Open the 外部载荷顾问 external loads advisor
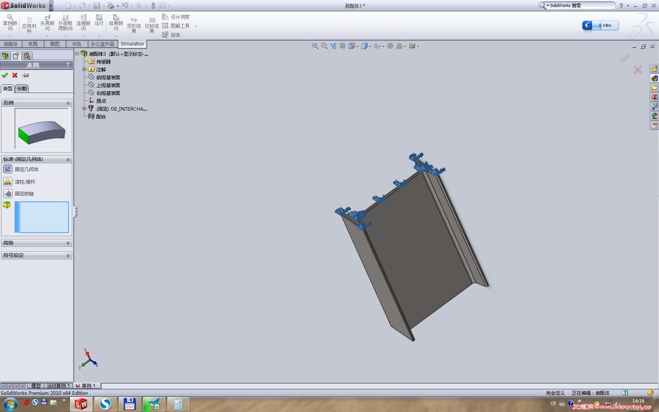Image resolution: width=659 pixels, height=412 pixels. [65, 23]
